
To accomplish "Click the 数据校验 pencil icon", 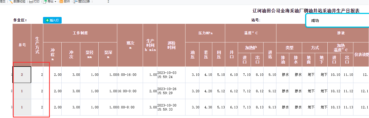I will [x=11, y=2].
